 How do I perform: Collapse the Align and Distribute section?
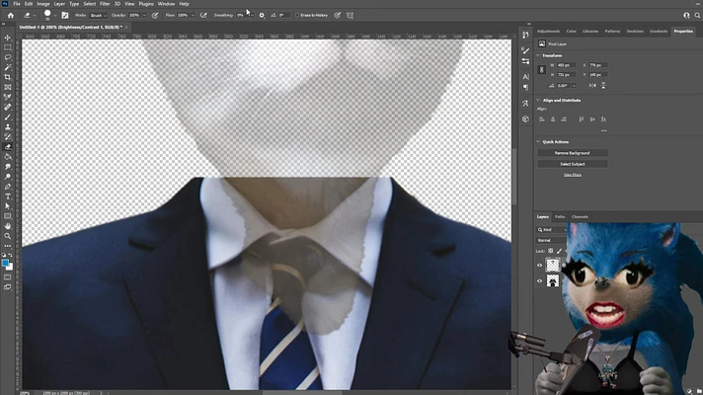coord(538,101)
